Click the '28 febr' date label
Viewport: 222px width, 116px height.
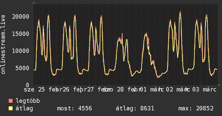click(x=129, y=90)
